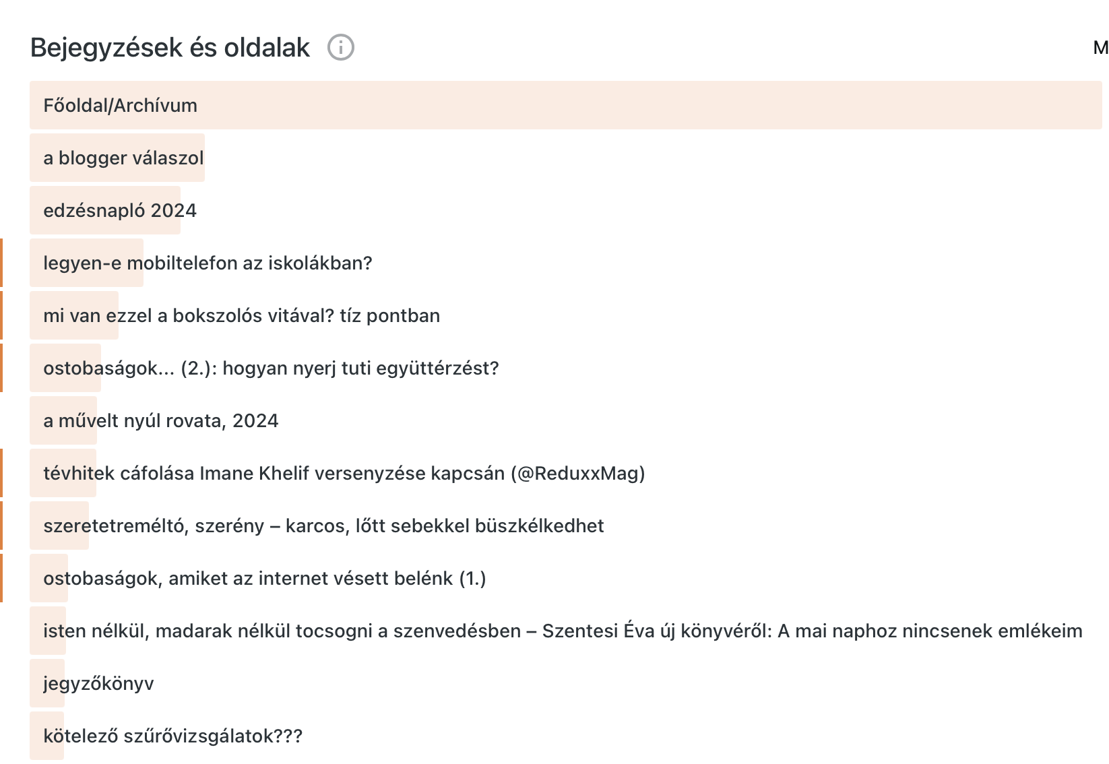Select 'ostobaságok, amiket az internet vésett belénk (1.)'
This screenshot has height=764, width=1109.
point(265,579)
